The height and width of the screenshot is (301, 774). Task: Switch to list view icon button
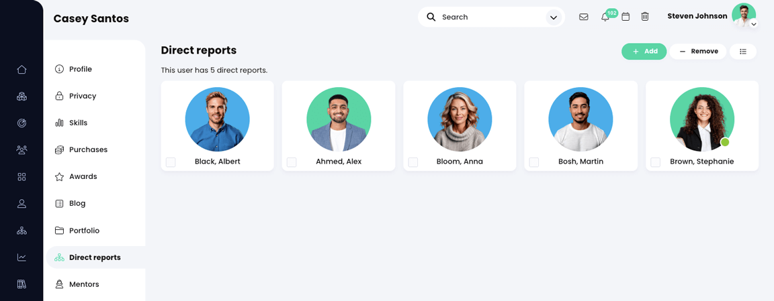point(743,51)
